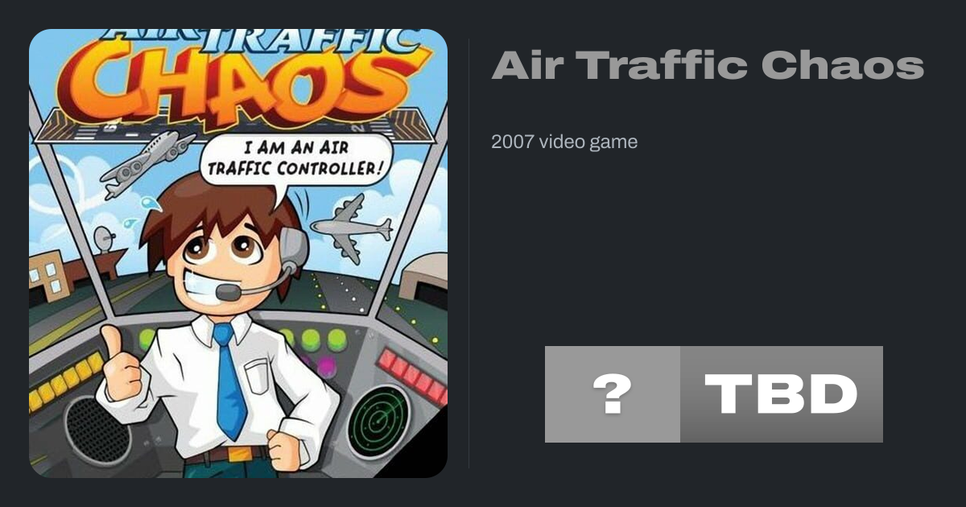Click the thumbs-up hand
Screen dimensions: 966x507
[120, 366]
